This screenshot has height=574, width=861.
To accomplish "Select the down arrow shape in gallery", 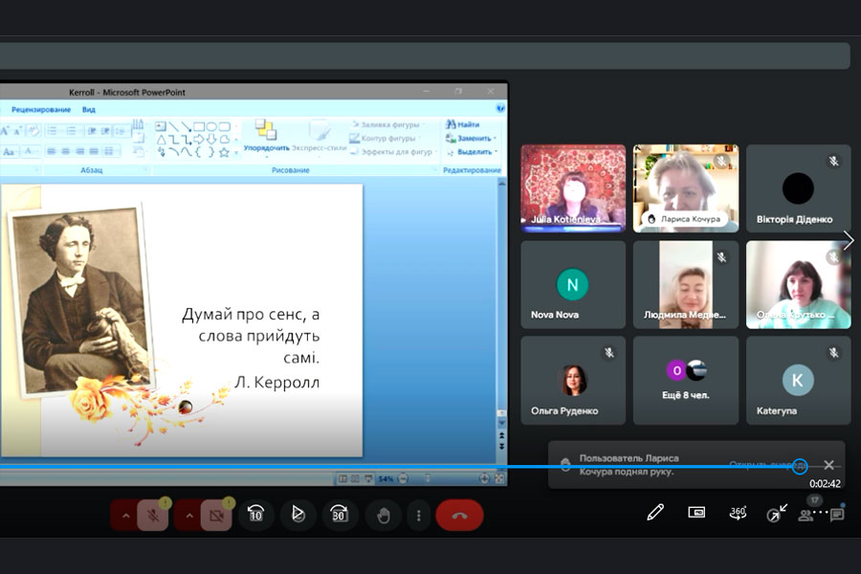I will coord(211,140).
